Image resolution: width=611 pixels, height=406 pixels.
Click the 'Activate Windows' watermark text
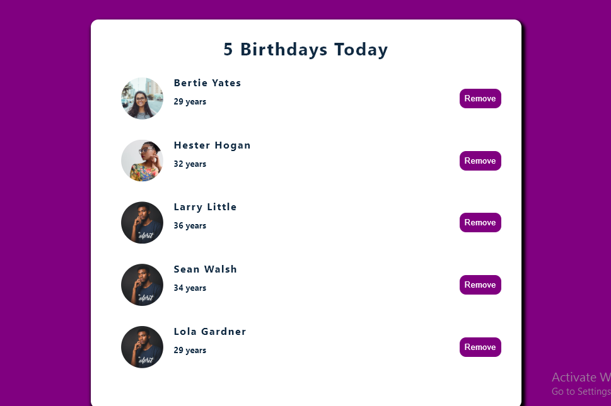580,377
